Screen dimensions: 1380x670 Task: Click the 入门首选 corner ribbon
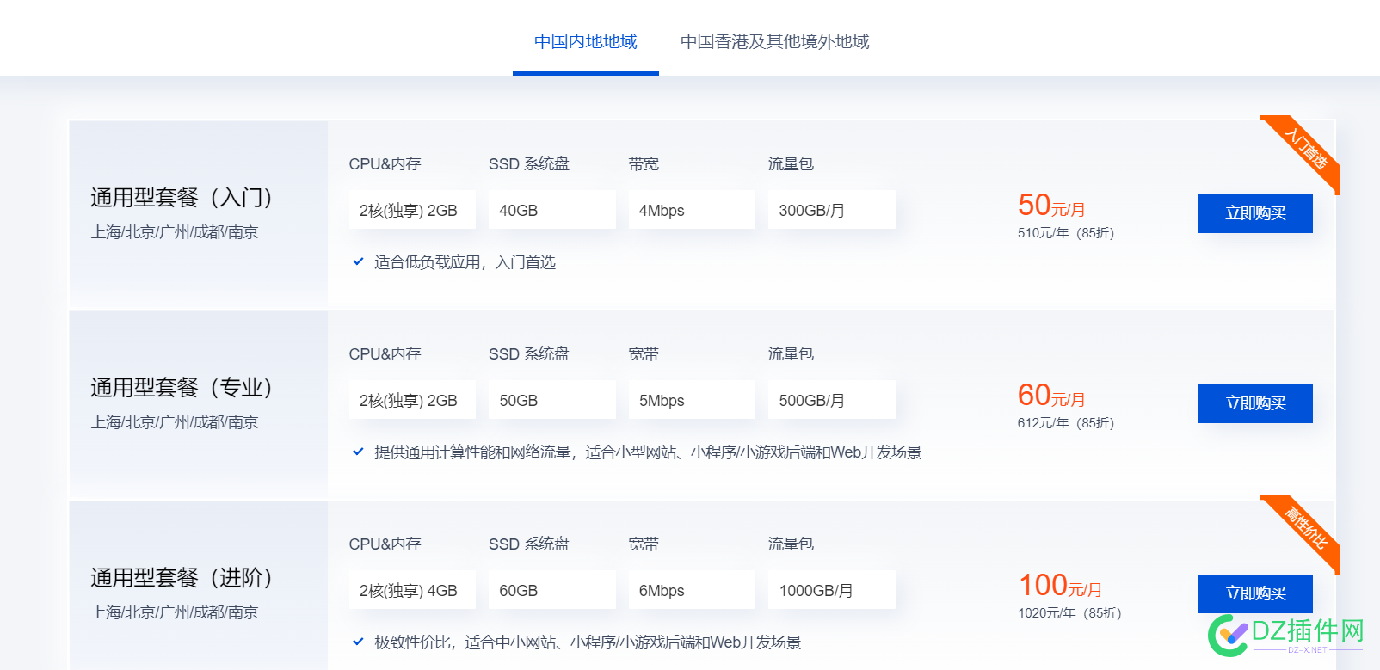tap(1306, 149)
